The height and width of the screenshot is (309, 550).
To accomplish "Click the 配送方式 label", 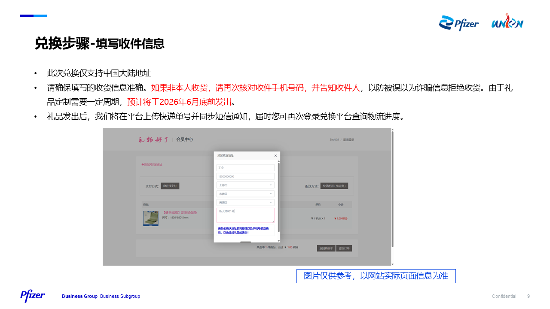I will pos(312,186).
